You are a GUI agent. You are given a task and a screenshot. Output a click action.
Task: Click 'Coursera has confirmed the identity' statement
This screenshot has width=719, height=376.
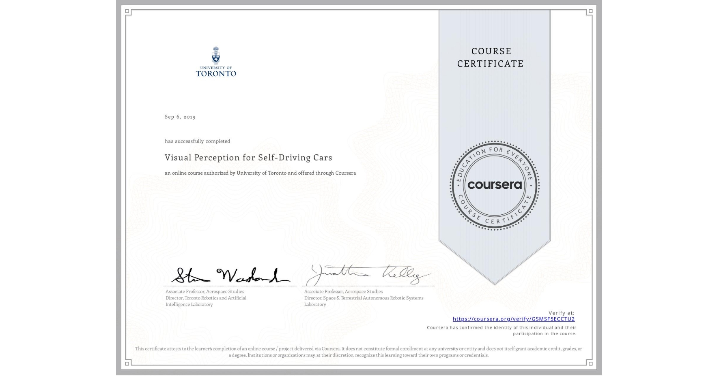(x=502, y=331)
